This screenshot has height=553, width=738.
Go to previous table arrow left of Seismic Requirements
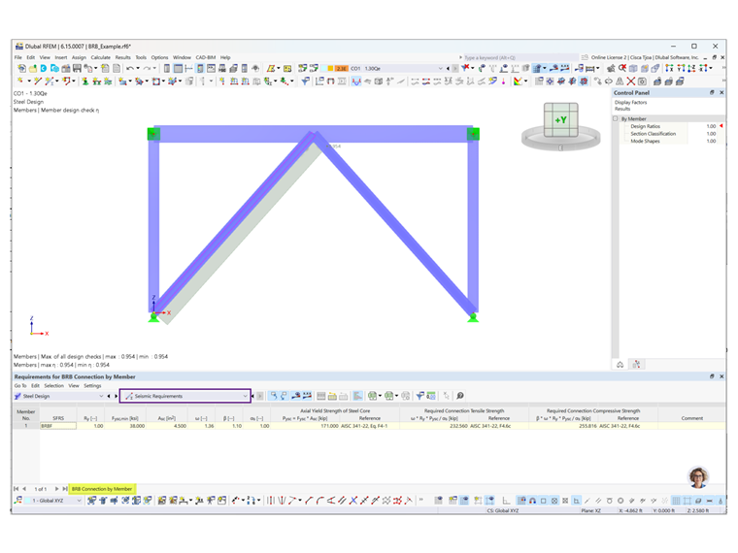(x=109, y=396)
